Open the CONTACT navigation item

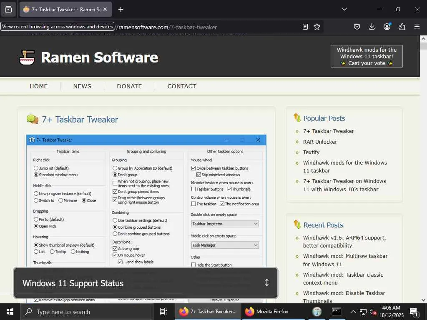coord(182,86)
